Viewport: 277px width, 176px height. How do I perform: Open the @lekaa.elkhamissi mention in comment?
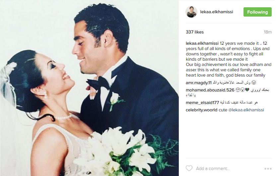point(246,110)
